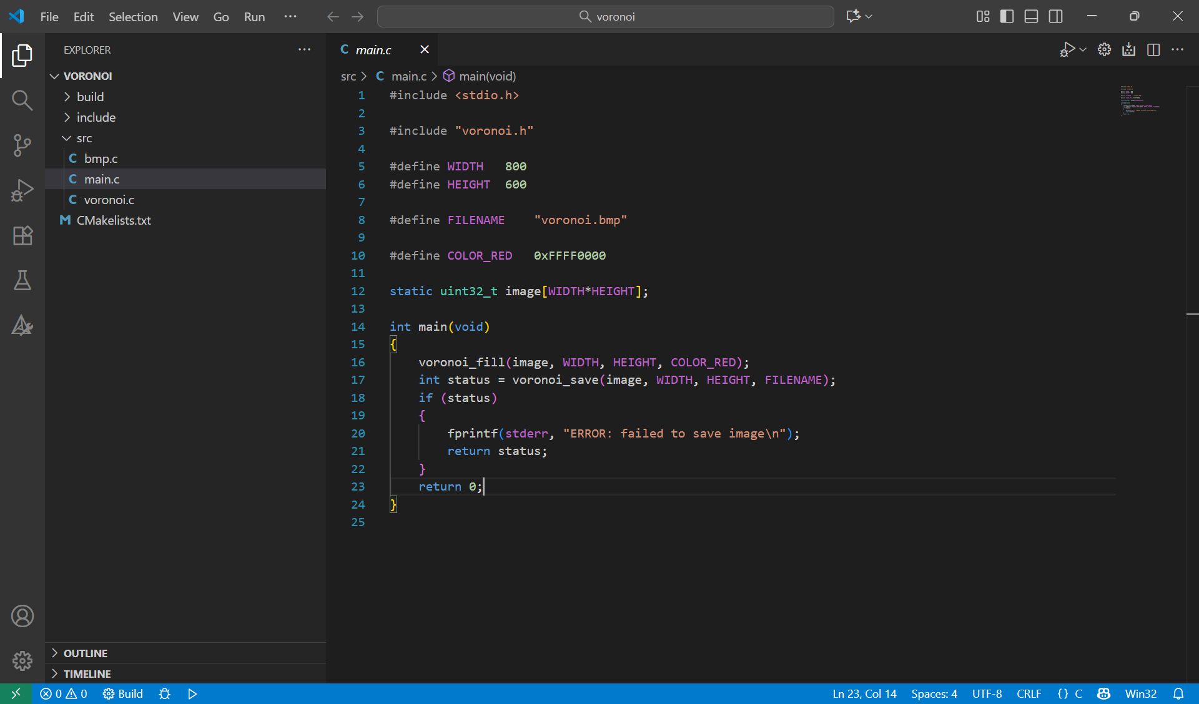This screenshot has height=704, width=1199.
Task: Open the Testing flask view
Action: (x=22, y=280)
